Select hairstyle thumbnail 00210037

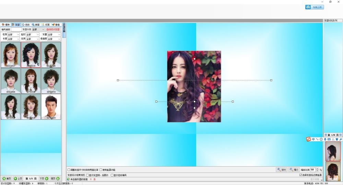(x=11, y=55)
